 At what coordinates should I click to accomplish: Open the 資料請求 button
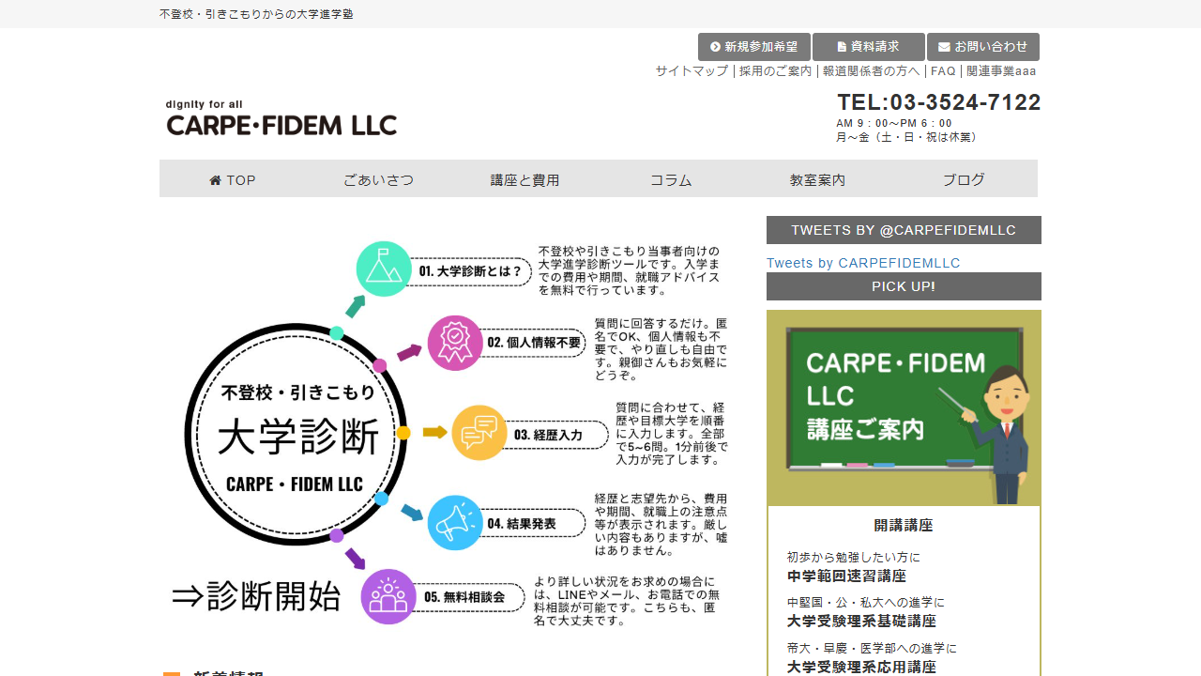click(x=869, y=47)
